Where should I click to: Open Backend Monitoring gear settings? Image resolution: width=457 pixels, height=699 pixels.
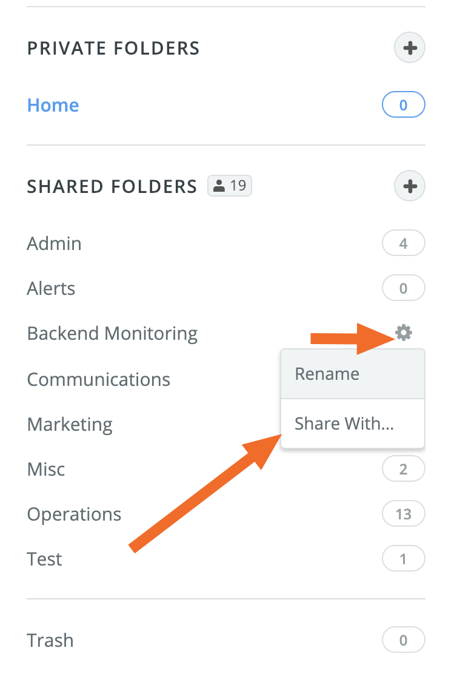click(404, 333)
